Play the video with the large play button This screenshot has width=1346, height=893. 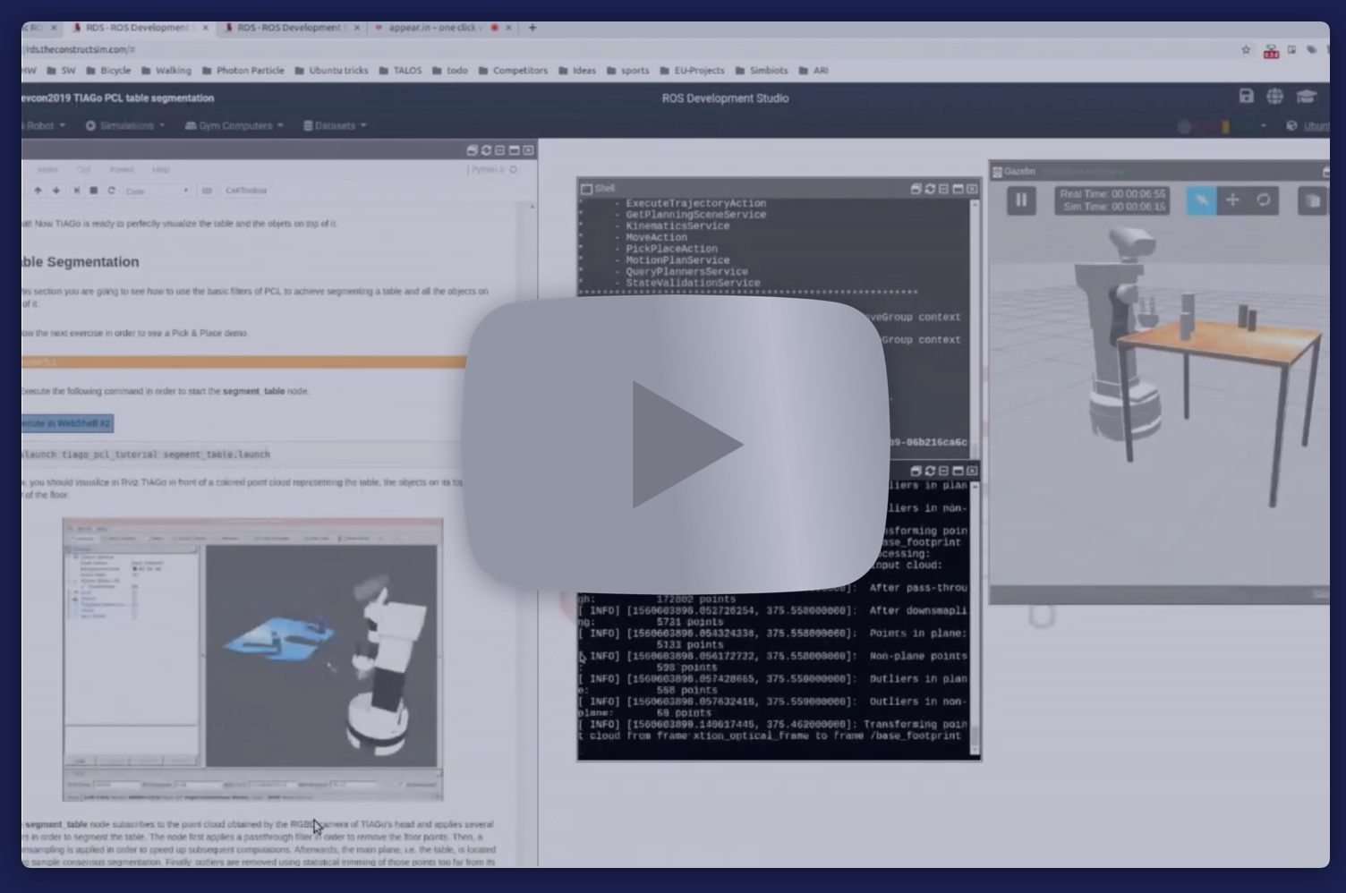(x=676, y=445)
